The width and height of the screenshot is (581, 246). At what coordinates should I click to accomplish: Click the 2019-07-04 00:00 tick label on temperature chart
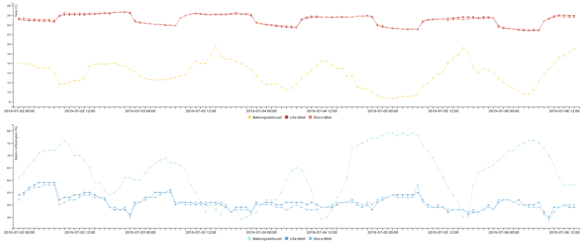pyautogui.click(x=261, y=111)
